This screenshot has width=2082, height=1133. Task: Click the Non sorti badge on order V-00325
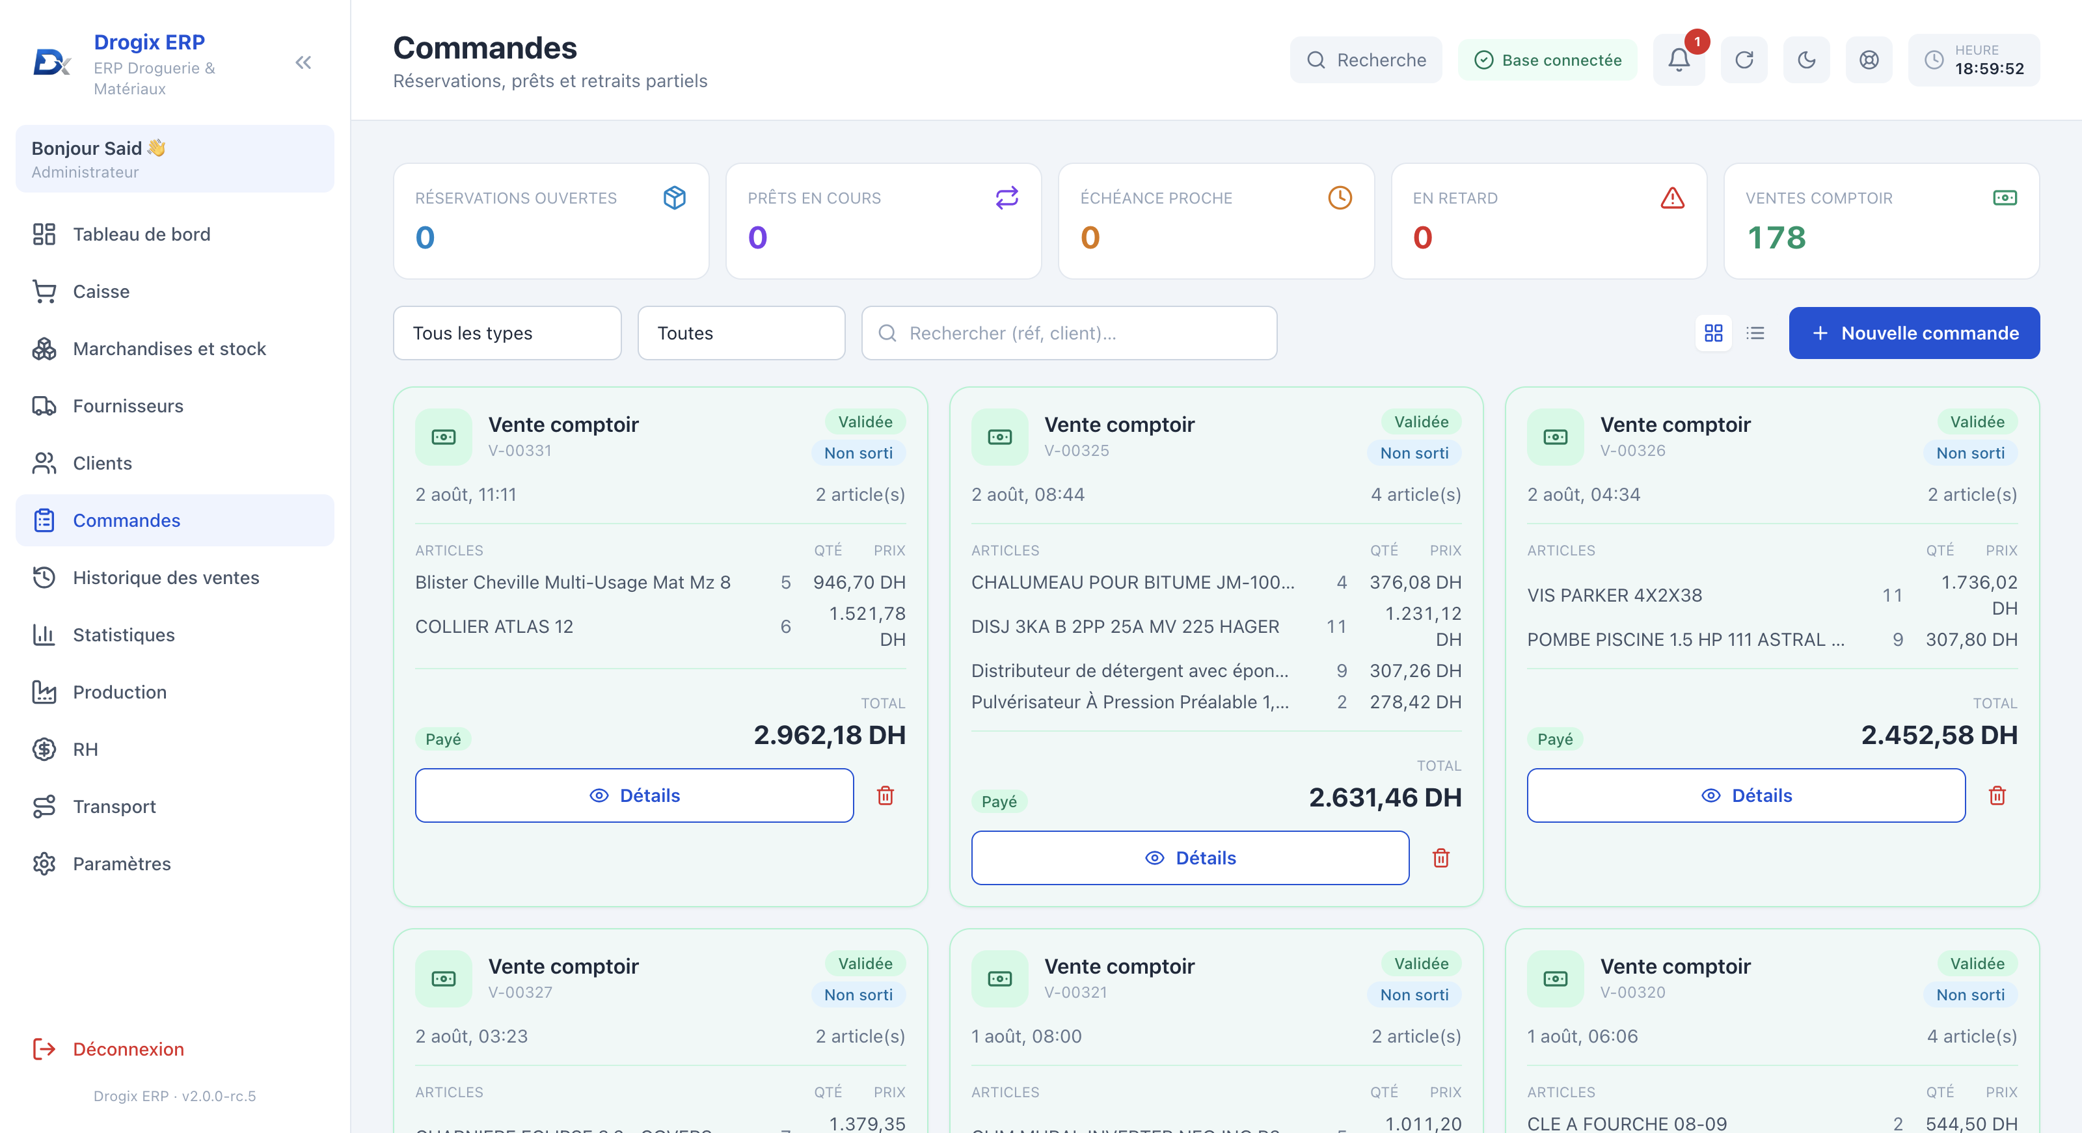1414,453
